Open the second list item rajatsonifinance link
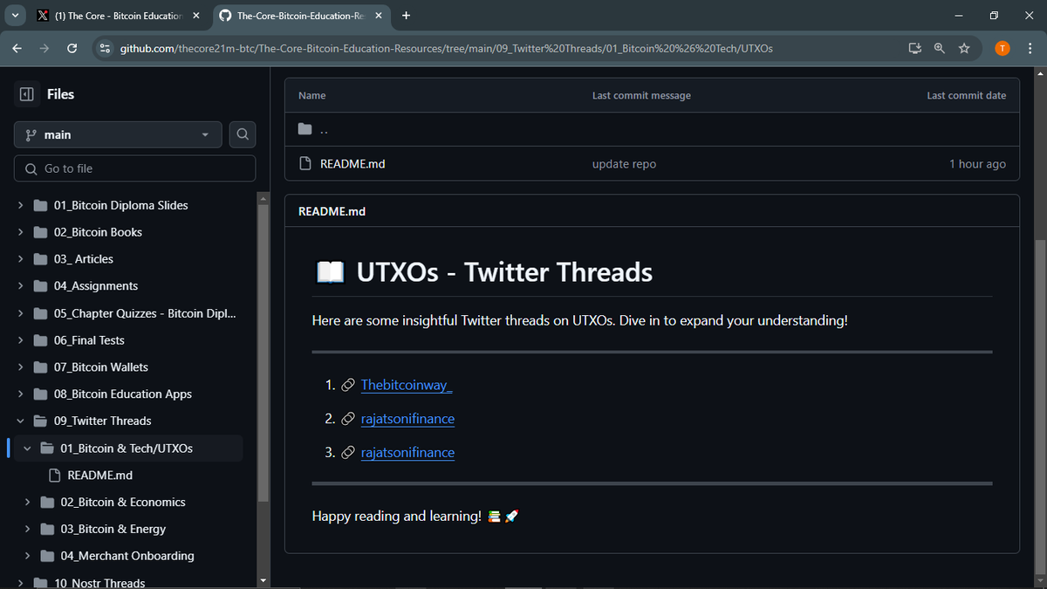 [x=407, y=419]
